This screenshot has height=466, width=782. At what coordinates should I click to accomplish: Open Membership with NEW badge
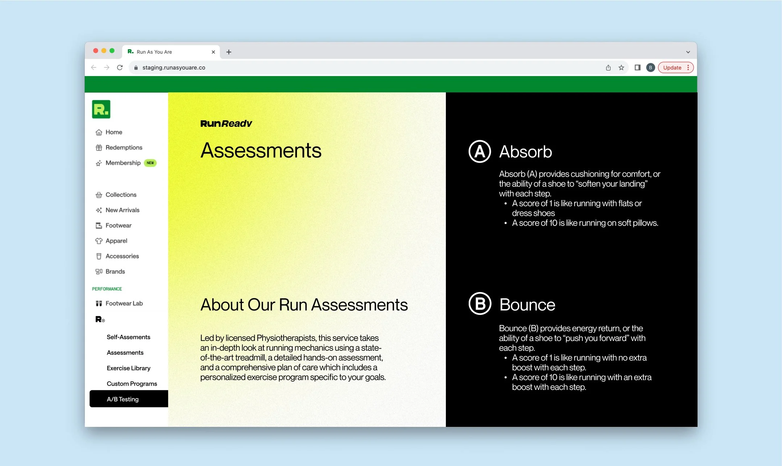point(123,163)
